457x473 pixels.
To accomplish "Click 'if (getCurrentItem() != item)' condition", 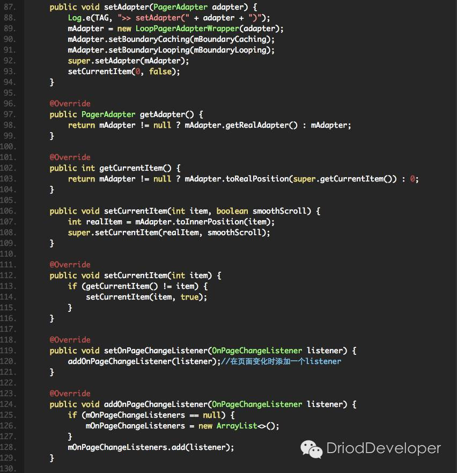I will pyautogui.click(x=133, y=286).
